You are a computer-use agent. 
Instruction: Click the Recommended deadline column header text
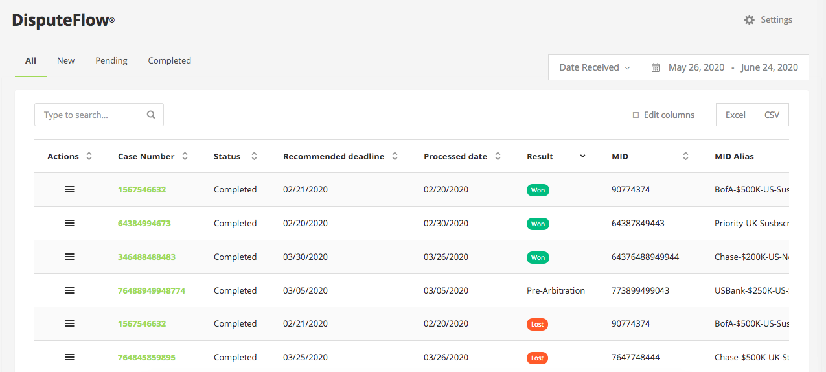coord(334,156)
